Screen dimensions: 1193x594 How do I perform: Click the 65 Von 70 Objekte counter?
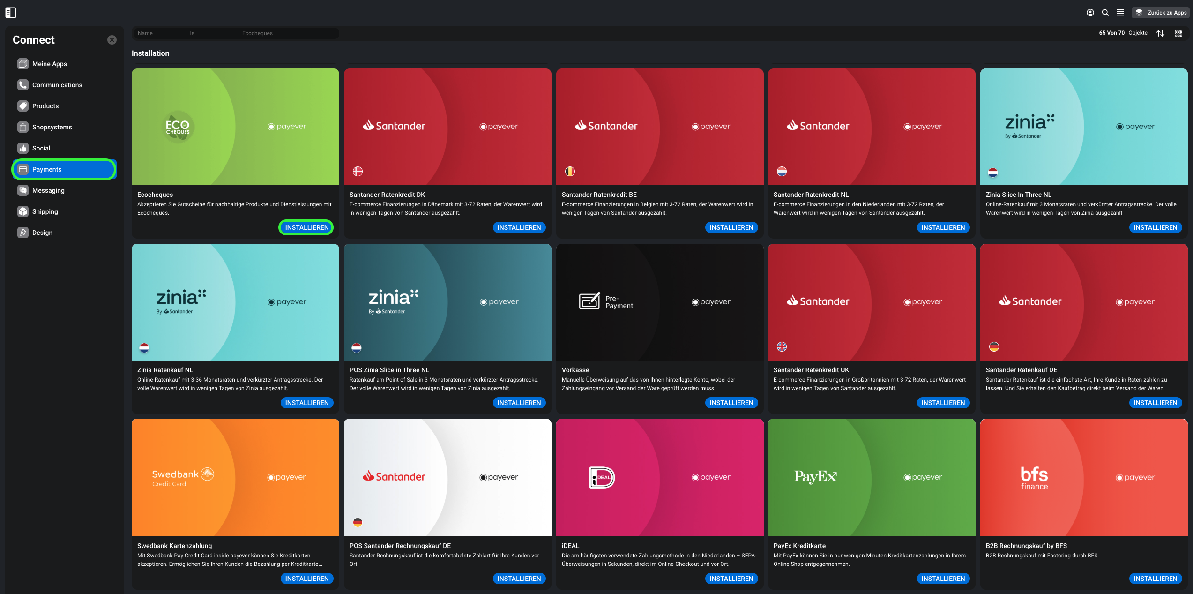pyautogui.click(x=1123, y=33)
